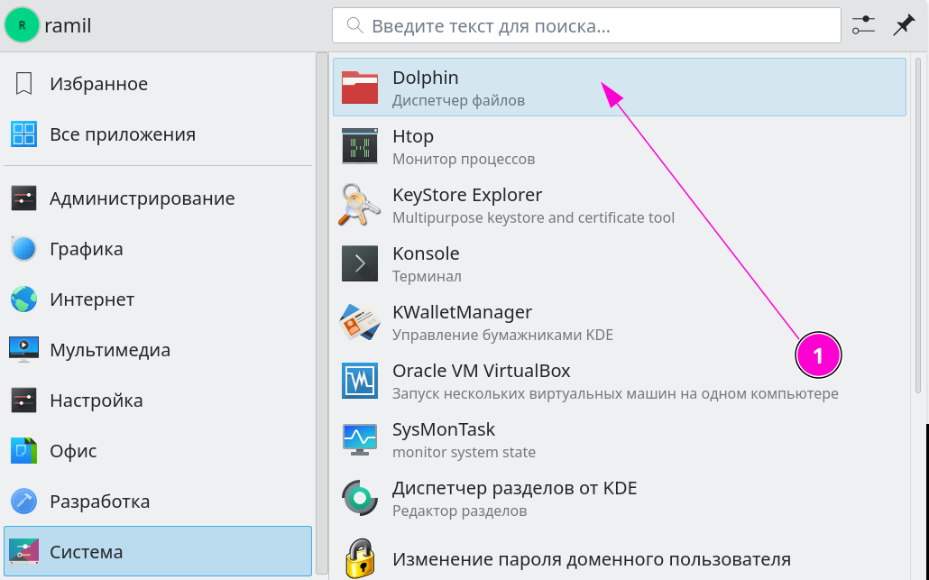Click the Редактор разделов description

[459, 511]
